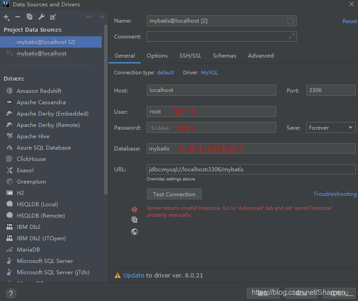Open the Troubleshooting link

coord(335,194)
